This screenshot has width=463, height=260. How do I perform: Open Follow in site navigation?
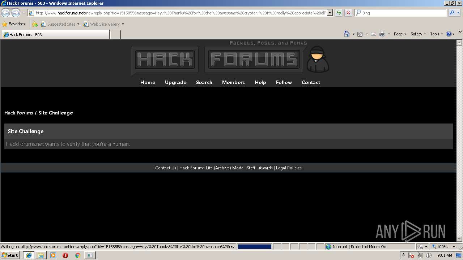(x=284, y=82)
